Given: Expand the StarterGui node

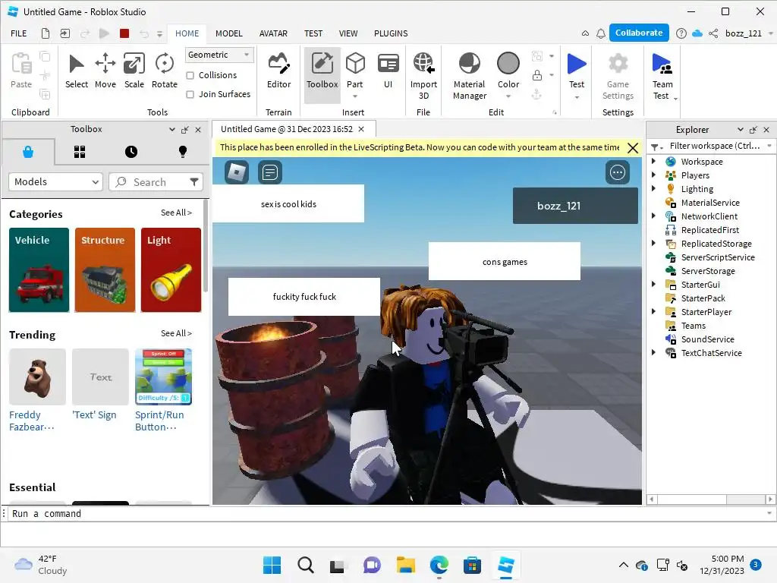Looking at the screenshot, I should 653,284.
